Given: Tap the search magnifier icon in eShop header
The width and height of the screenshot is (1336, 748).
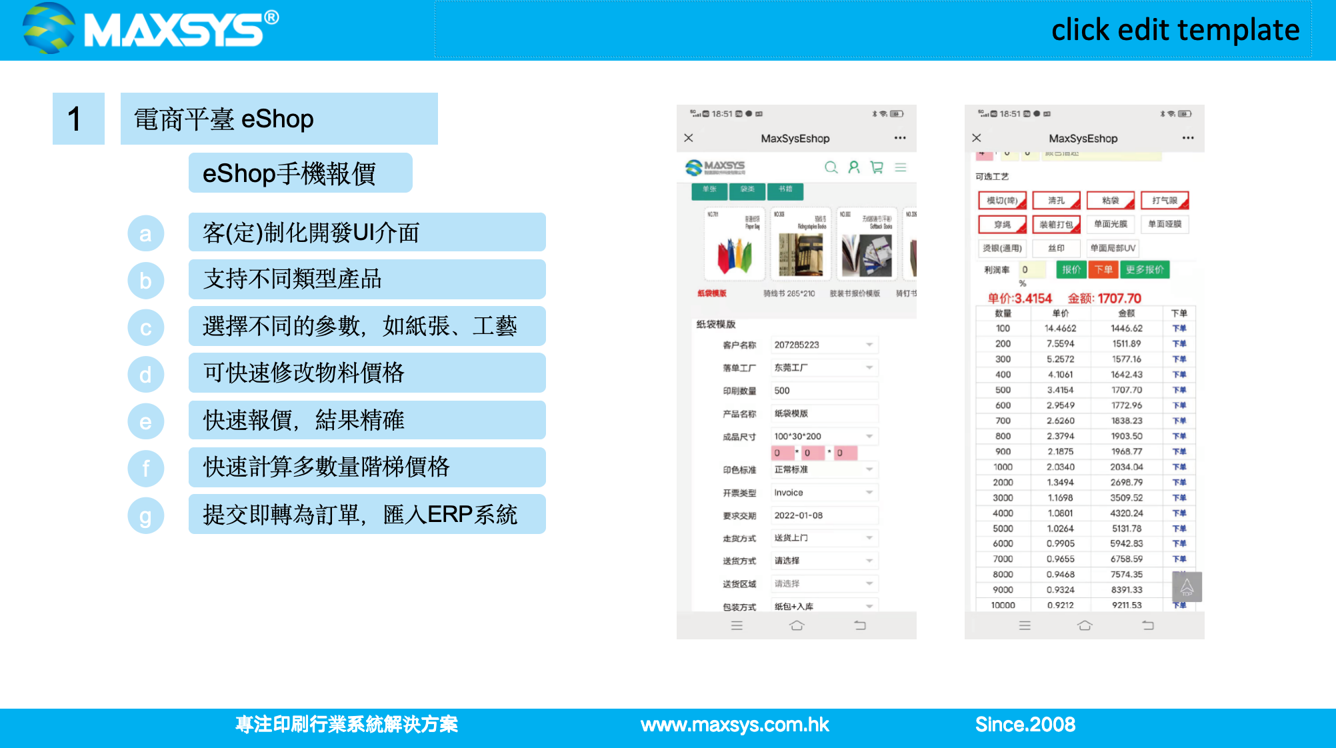Looking at the screenshot, I should click(x=831, y=167).
